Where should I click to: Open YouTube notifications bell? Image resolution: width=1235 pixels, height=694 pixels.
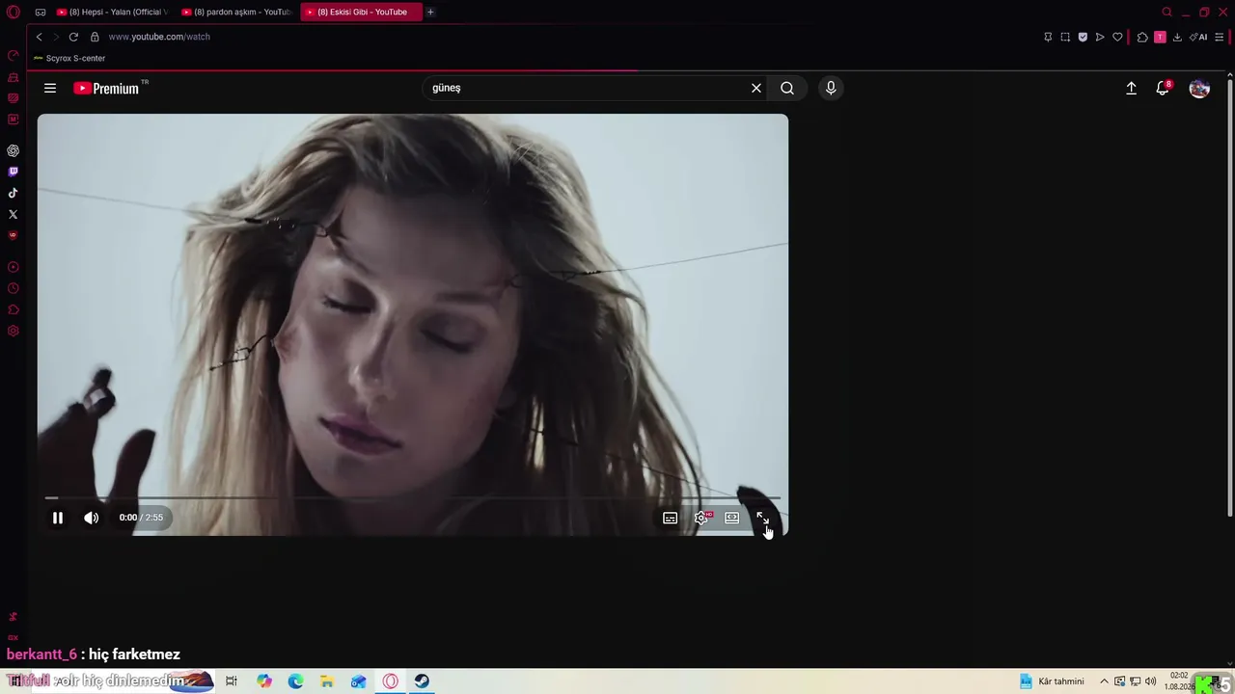click(x=1164, y=88)
